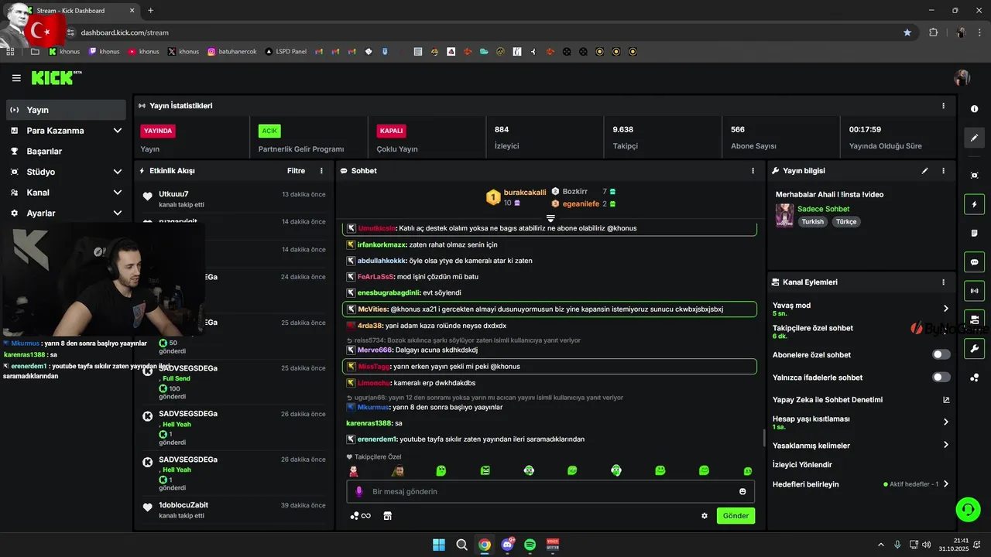Image resolution: width=991 pixels, height=557 pixels.
Task: Open the emoji picker in chat input
Action: (742, 491)
